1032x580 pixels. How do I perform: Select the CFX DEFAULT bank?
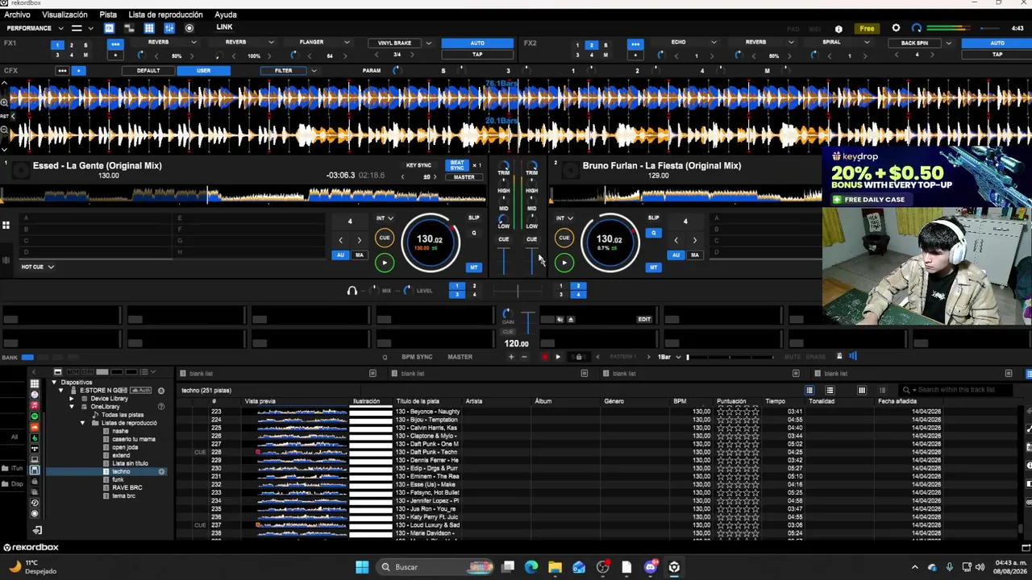(148, 71)
